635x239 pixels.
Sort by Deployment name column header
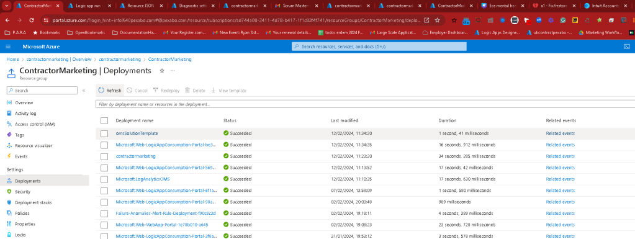[135, 120]
